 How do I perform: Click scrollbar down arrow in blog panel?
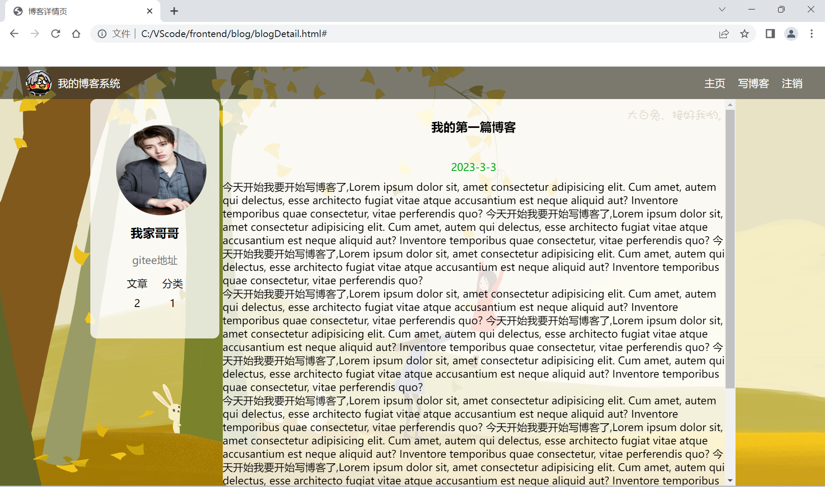(x=730, y=481)
